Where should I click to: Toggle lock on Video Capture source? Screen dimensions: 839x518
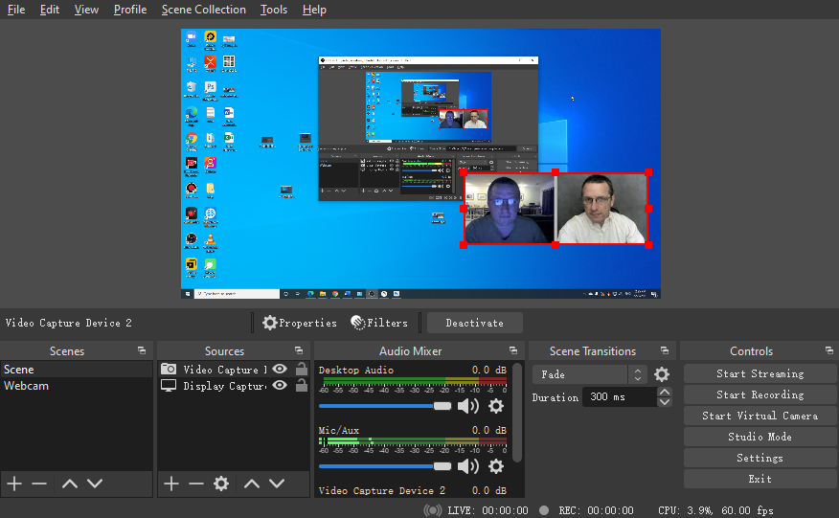(302, 369)
